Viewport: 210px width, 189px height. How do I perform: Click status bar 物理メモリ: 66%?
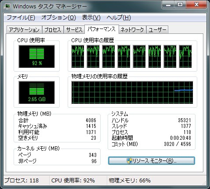tap(130, 180)
